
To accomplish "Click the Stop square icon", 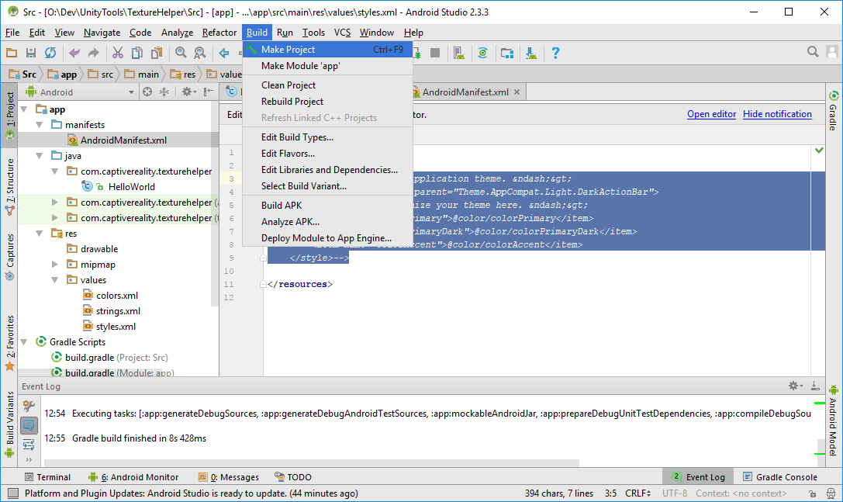I will coord(435,53).
